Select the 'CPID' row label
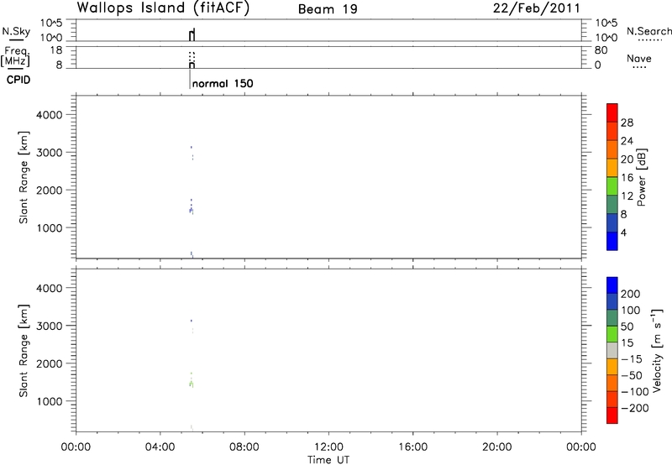Image resolution: width=672 pixels, height=465 pixels. [x=18, y=80]
